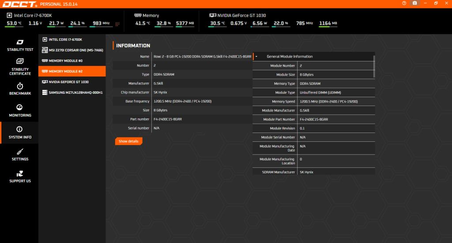Click Part number F4-2400C15-8GRR in left table

pyautogui.click(x=167, y=119)
